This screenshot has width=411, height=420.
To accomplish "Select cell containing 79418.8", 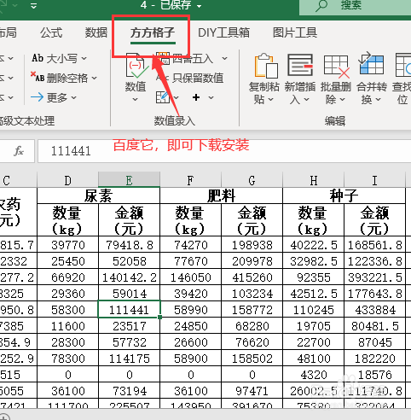I will (129, 245).
